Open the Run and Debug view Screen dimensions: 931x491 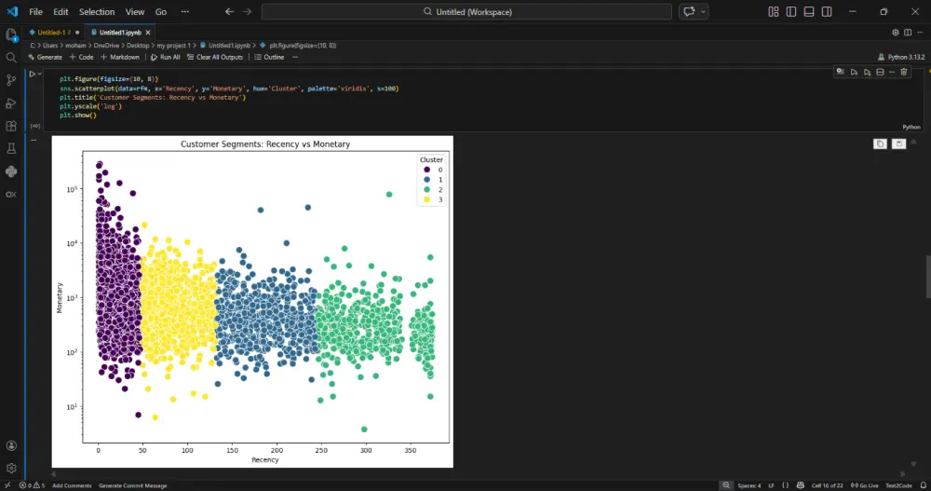tap(11, 103)
